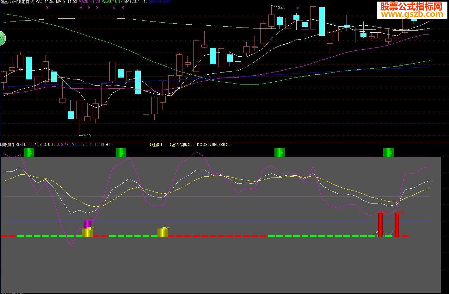The image size is (449, 294).
Task: Select the K: 7.03 reading
Action: 36,145
